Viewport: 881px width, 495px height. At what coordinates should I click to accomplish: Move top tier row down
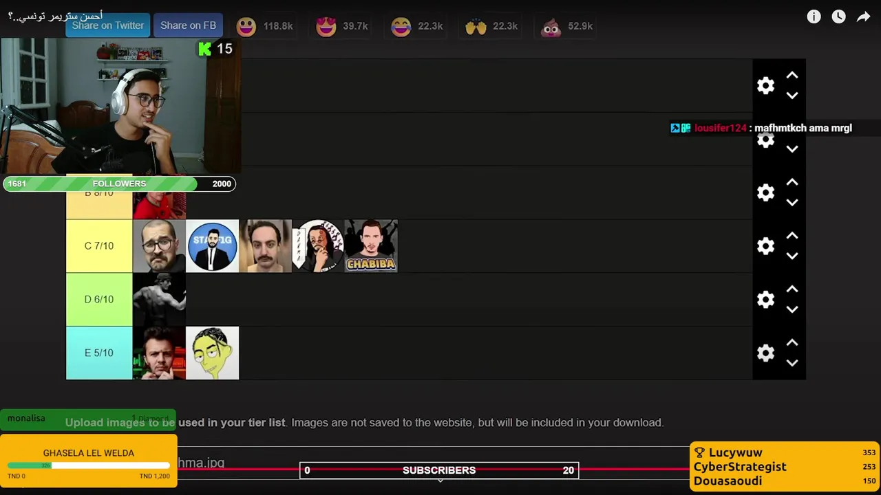click(792, 96)
